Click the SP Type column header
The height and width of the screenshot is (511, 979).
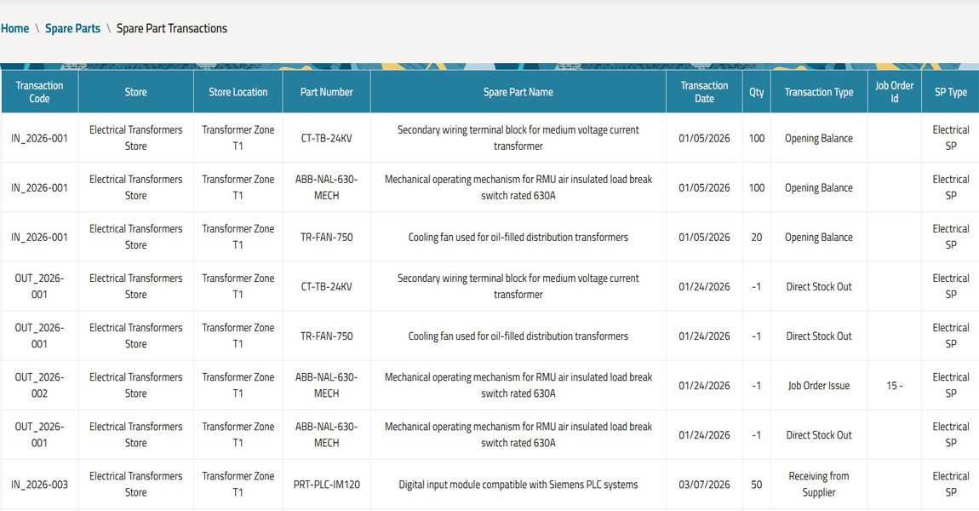pyautogui.click(x=950, y=92)
